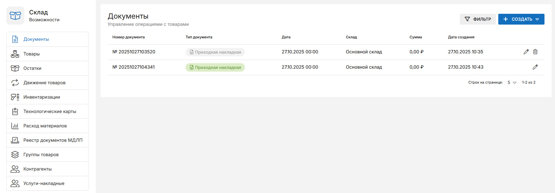Expand rows per page selector

[512, 82]
